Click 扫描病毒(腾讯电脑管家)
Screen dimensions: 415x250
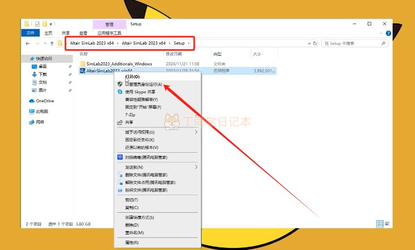pyautogui.click(x=146, y=157)
